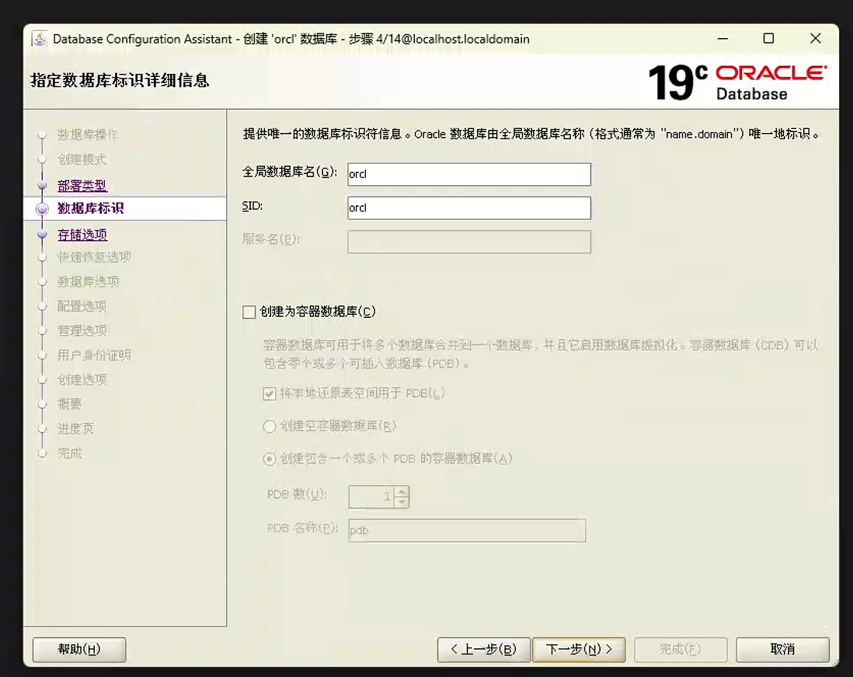
Task: Click the 全局数据库名 input field
Action: [469, 174]
